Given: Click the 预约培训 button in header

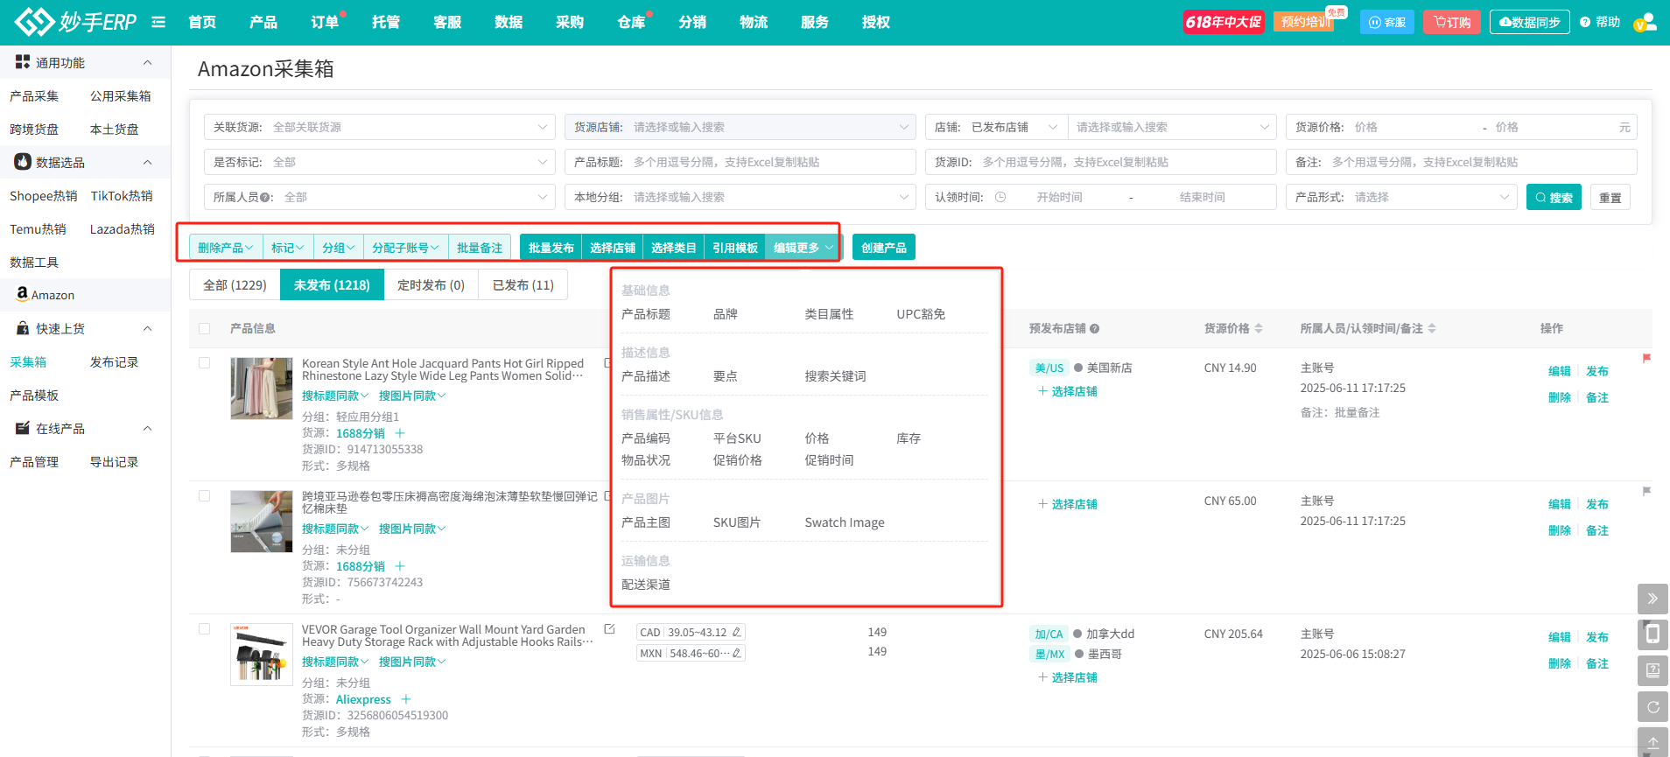Looking at the screenshot, I should [x=1305, y=22].
